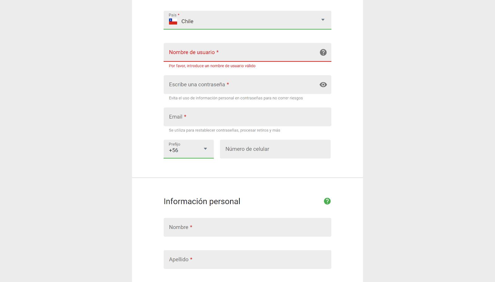Image resolution: width=495 pixels, height=282 pixels.
Task: Click the password safety hint text
Action: point(236,98)
